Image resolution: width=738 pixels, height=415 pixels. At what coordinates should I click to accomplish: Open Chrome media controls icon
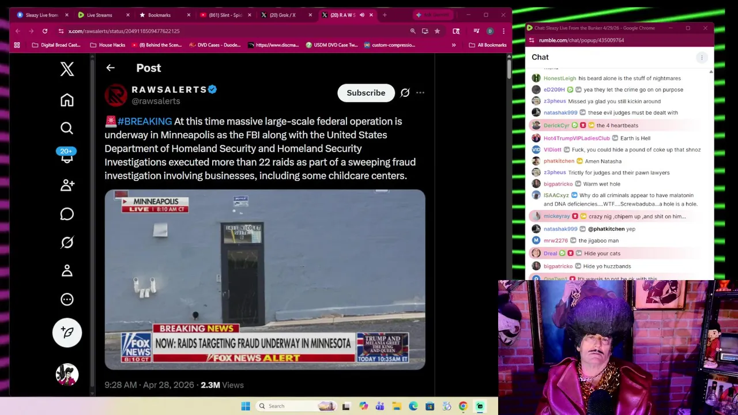476,31
